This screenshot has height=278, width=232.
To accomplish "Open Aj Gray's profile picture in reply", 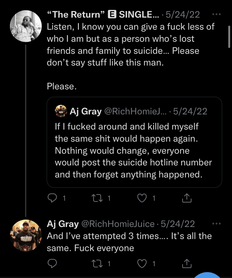I will pos(26,235).
